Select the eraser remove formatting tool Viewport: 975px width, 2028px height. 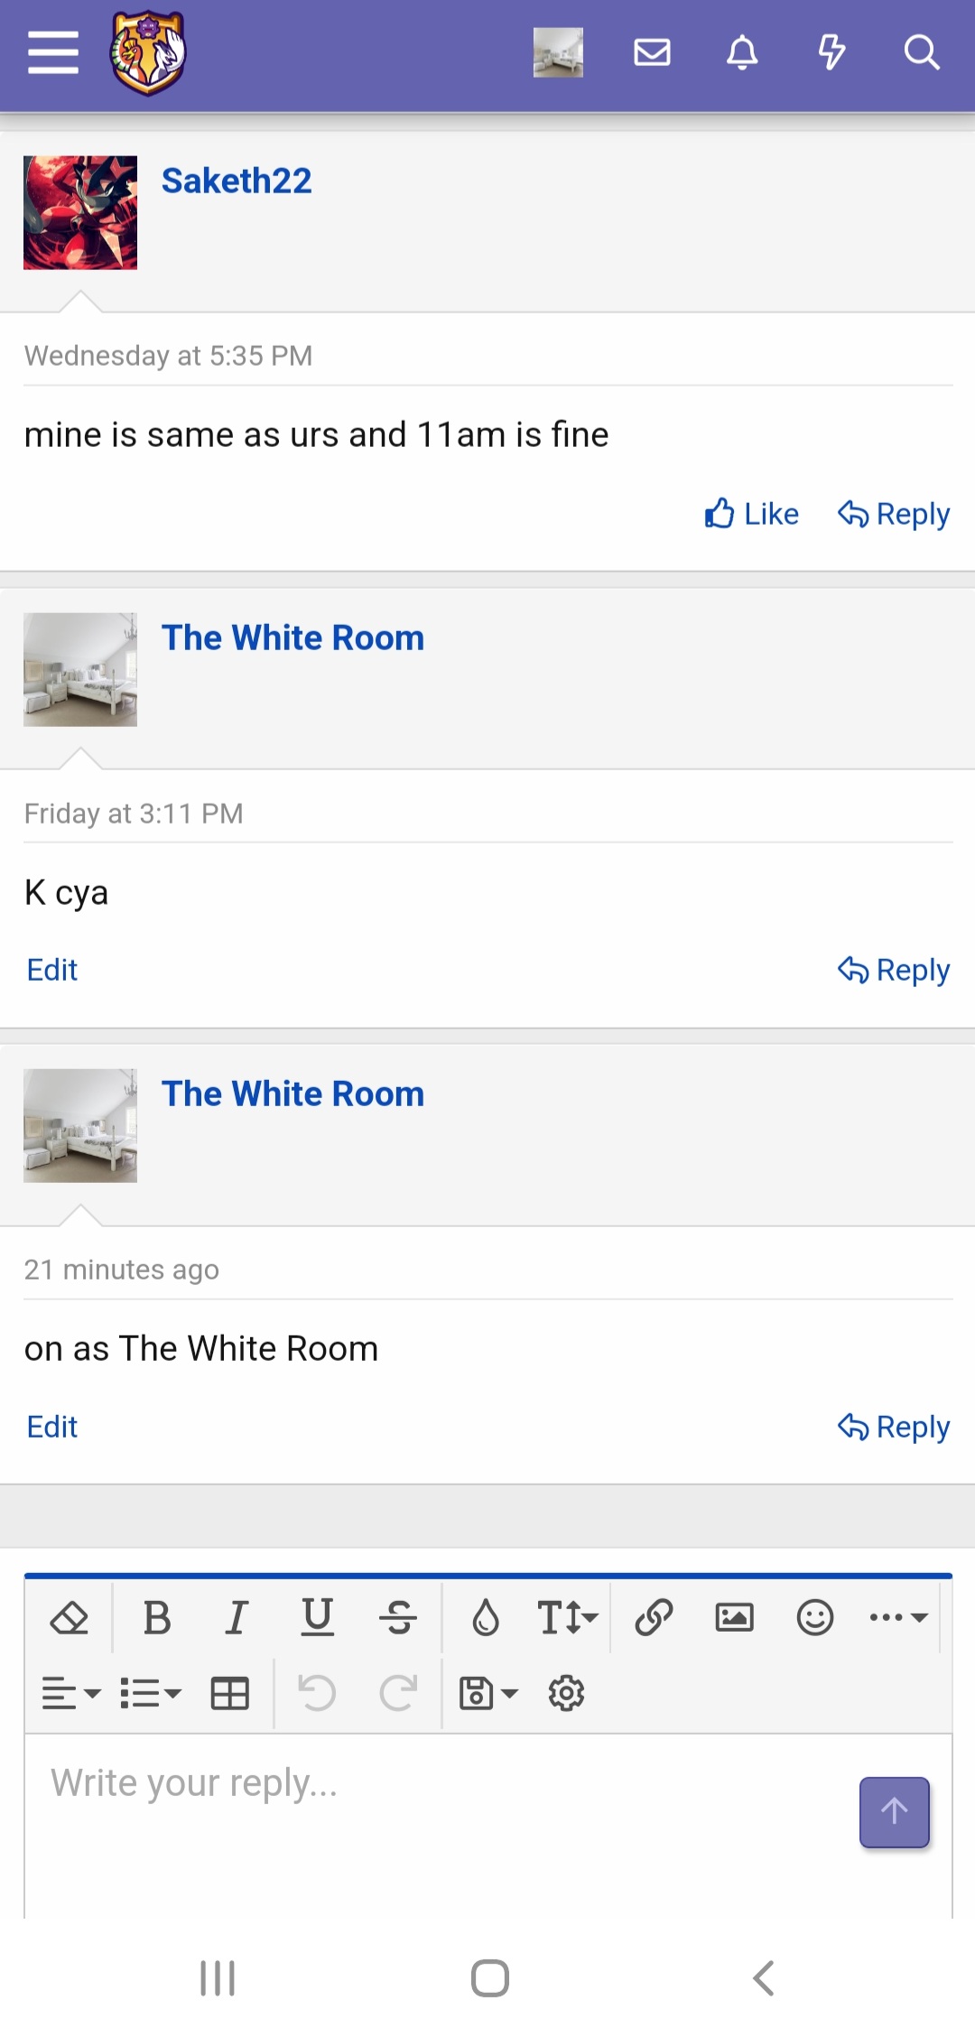click(x=70, y=1618)
